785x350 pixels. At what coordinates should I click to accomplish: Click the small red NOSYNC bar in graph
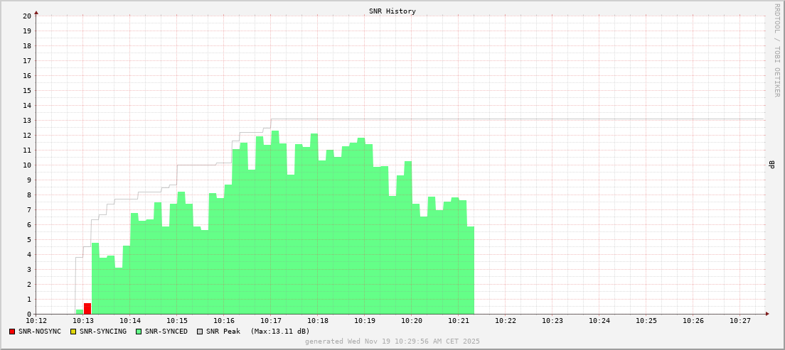coord(87,309)
